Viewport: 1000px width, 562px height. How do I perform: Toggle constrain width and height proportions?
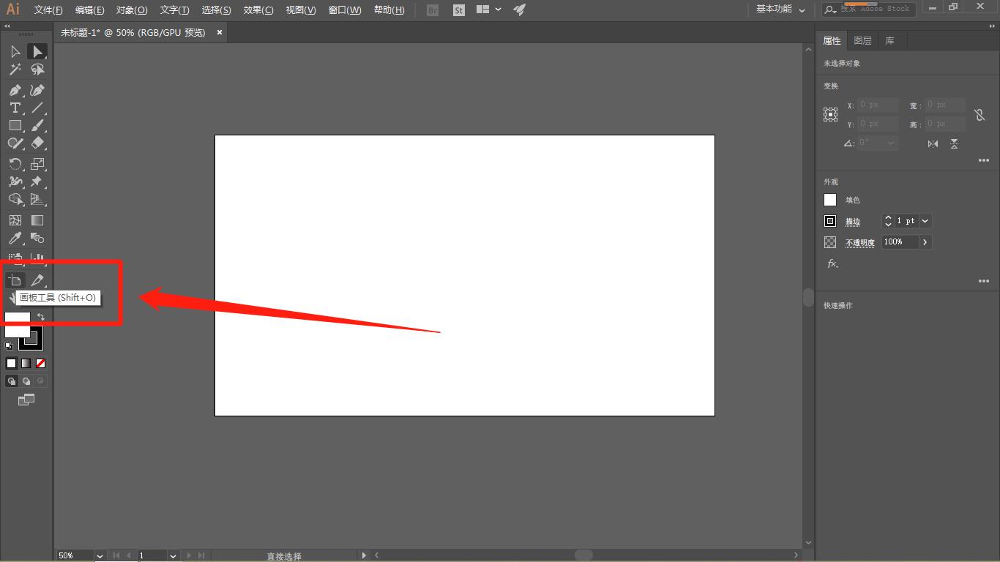[980, 115]
